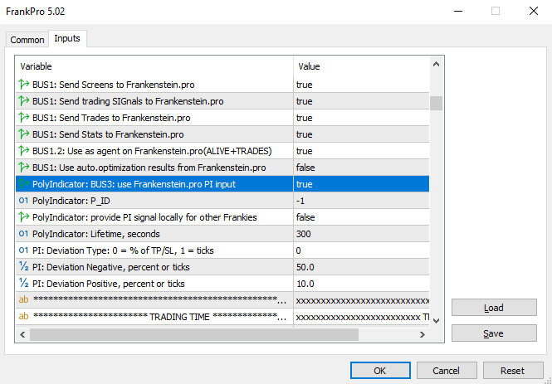This screenshot has width=552, height=384.
Task: Click the ½ icon for Deviation Negative
Action: point(23,266)
